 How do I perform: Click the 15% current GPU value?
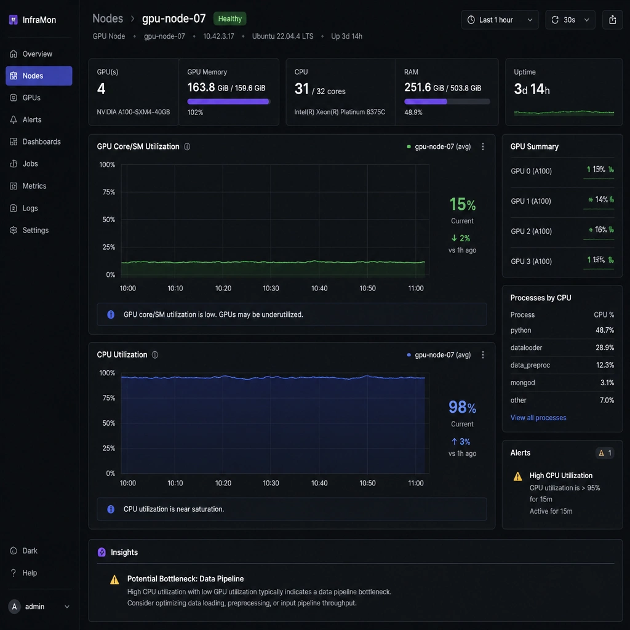(463, 204)
